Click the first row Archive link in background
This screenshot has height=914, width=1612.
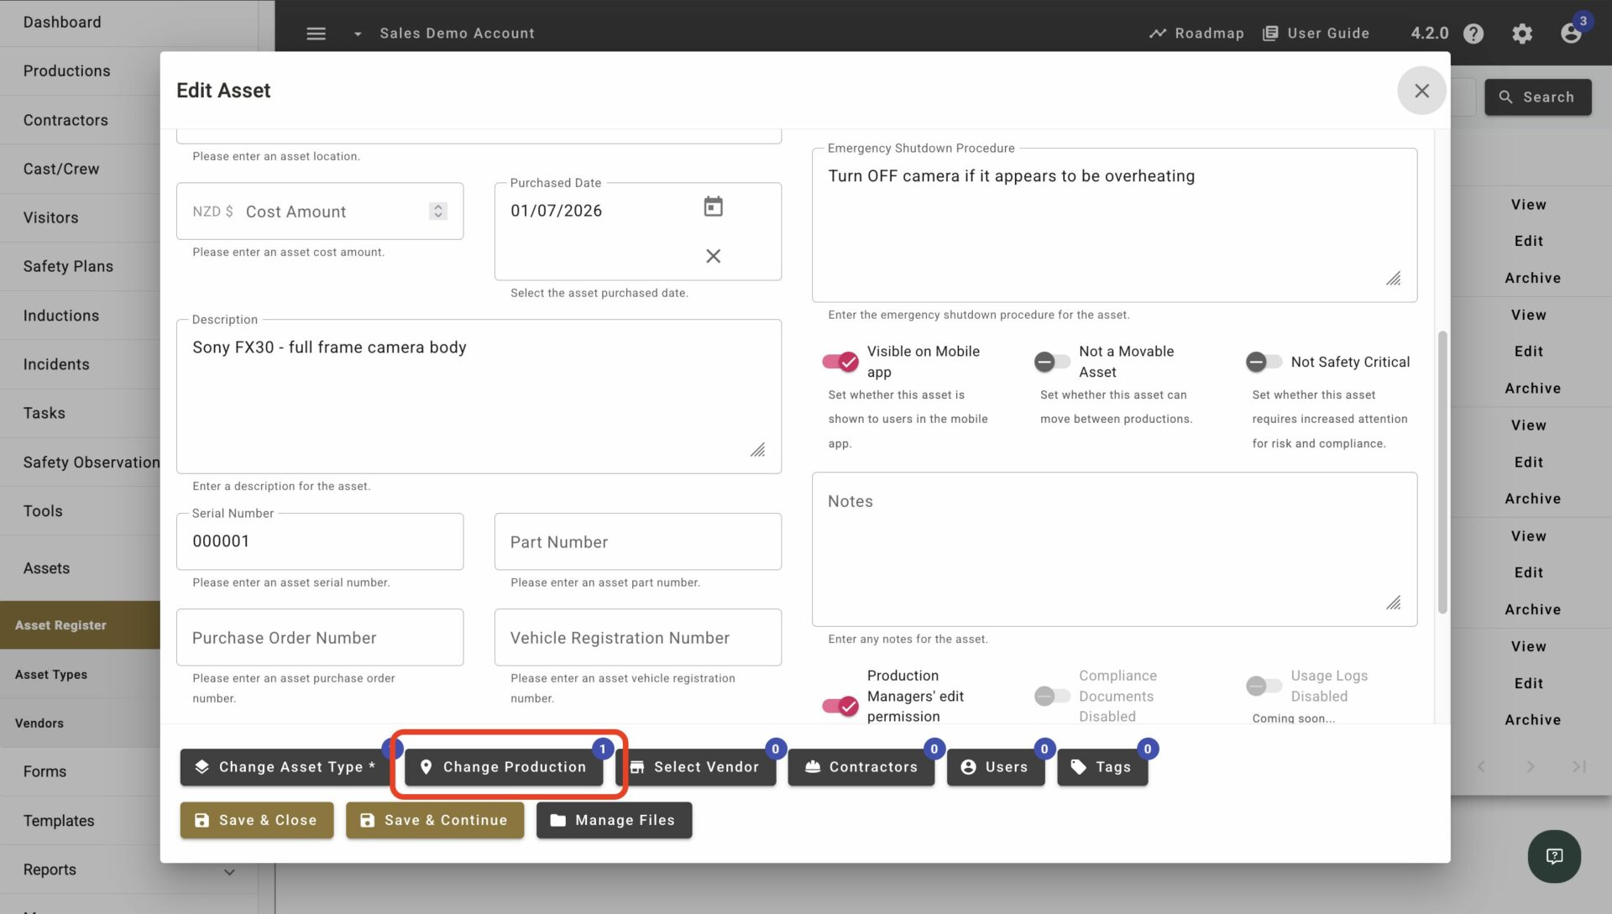1532,278
